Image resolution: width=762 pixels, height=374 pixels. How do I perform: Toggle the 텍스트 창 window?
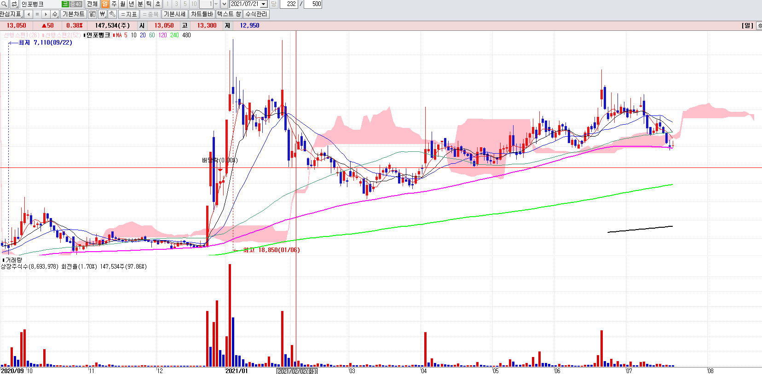point(229,14)
